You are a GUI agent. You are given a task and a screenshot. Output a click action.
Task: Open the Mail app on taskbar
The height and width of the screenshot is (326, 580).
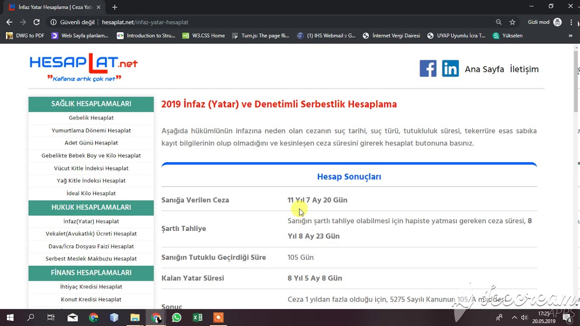click(x=72, y=317)
